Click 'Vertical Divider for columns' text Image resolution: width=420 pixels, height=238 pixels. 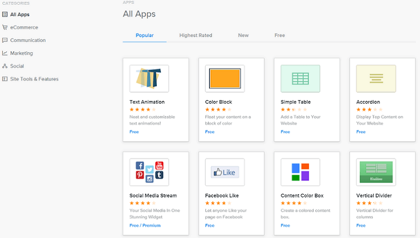coord(375,214)
